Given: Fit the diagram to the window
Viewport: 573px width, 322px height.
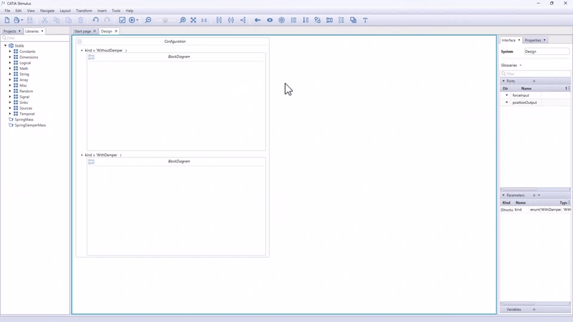Looking at the screenshot, I should point(193,20).
